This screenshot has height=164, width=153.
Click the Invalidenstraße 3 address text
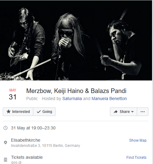tap(46, 145)
